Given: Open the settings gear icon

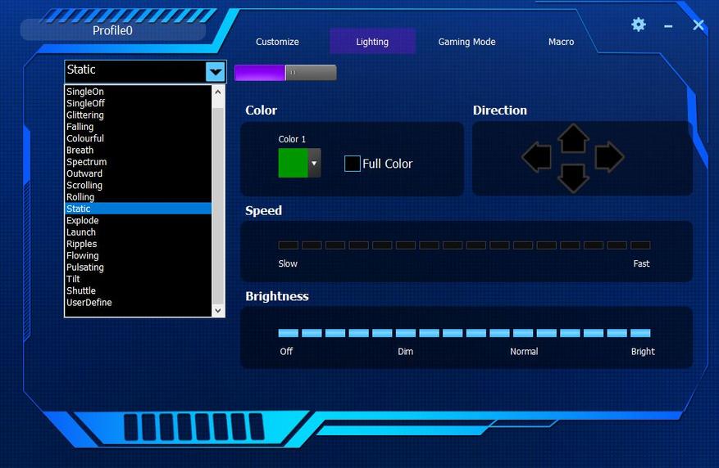Looking at the screenshot, I should (x=639, y=25).
